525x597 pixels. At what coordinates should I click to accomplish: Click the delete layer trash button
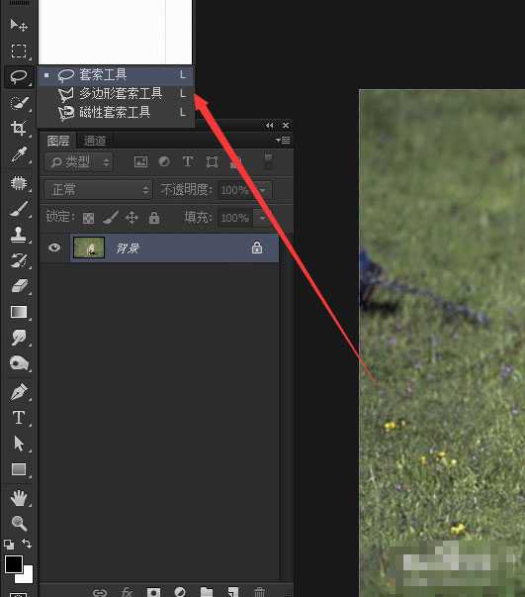[259, 592]
